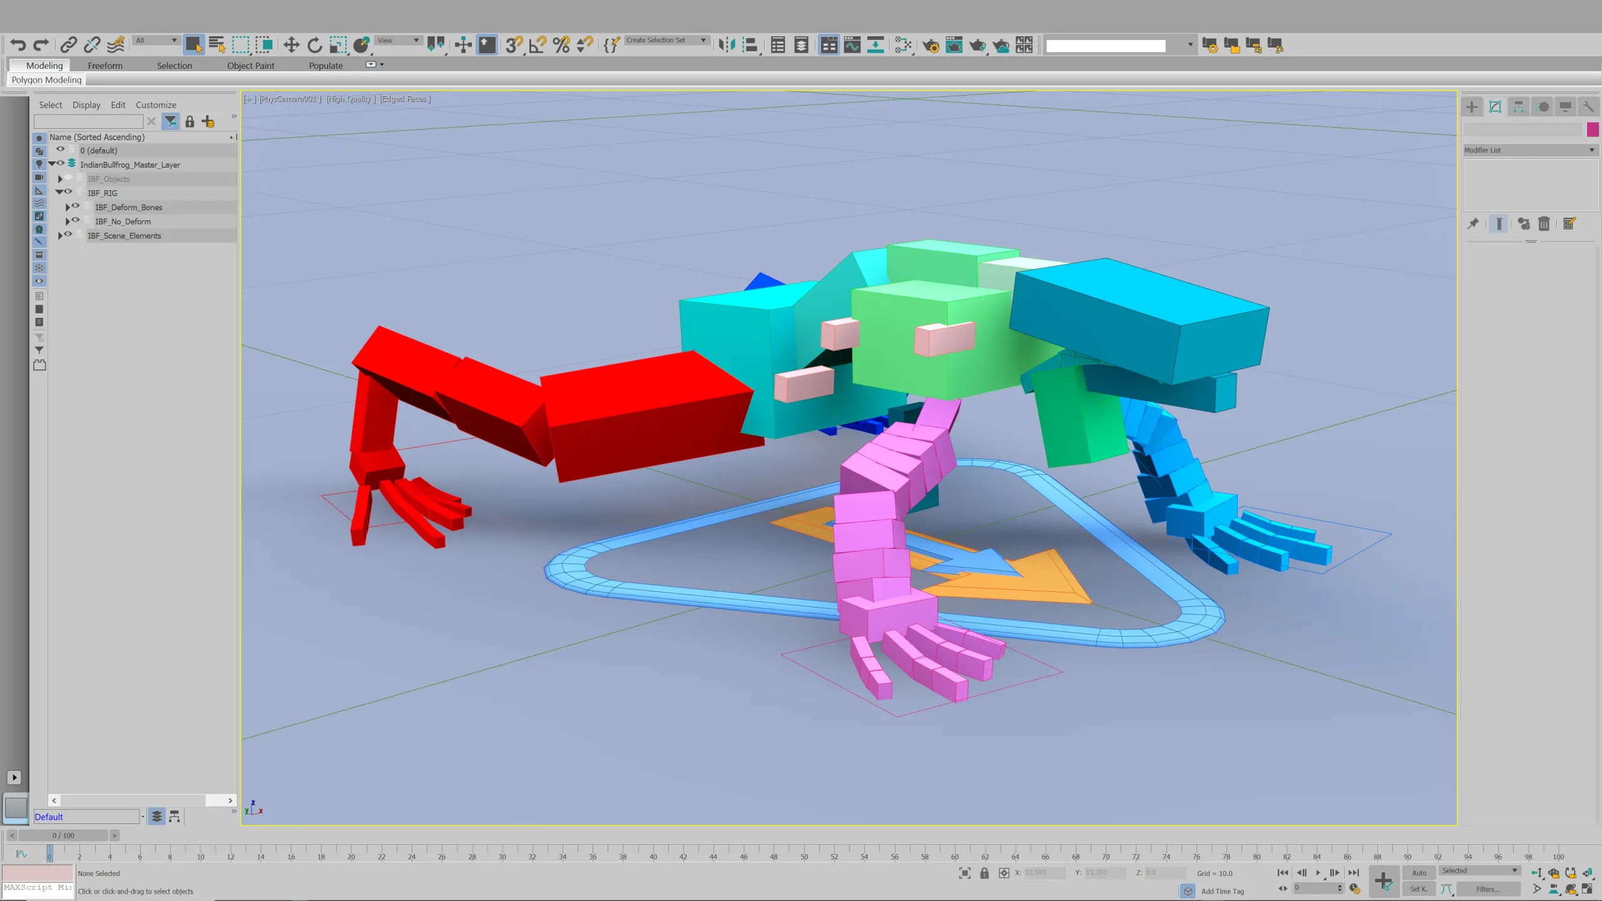Screen dimensions: 1602x901
Task: Select the Unlink Selection tool
Action: [92, 44]
